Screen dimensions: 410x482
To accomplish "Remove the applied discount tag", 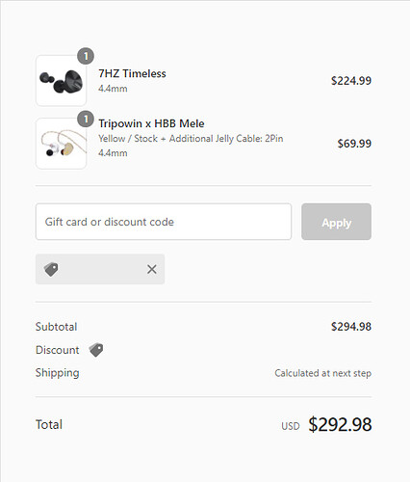I will coord(152,269).
